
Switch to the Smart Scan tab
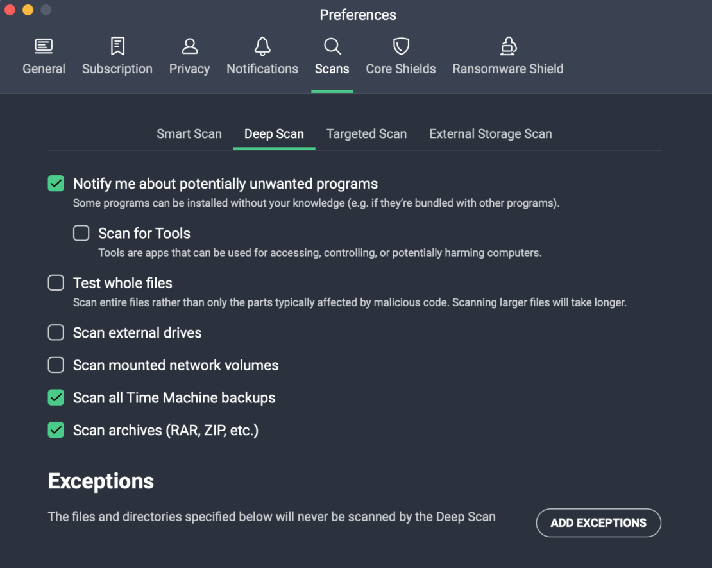pyautogui.click(x=189, y=133)
